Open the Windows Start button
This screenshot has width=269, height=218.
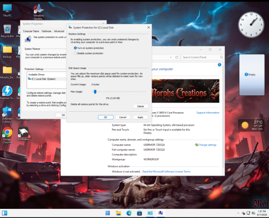coord(108,213)
